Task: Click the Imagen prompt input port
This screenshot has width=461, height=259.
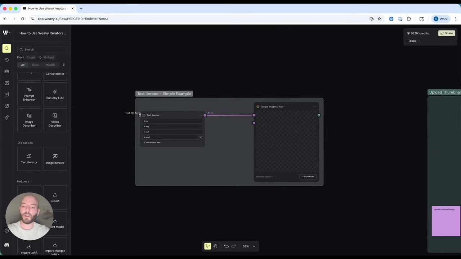Action: tap(254, 115)
